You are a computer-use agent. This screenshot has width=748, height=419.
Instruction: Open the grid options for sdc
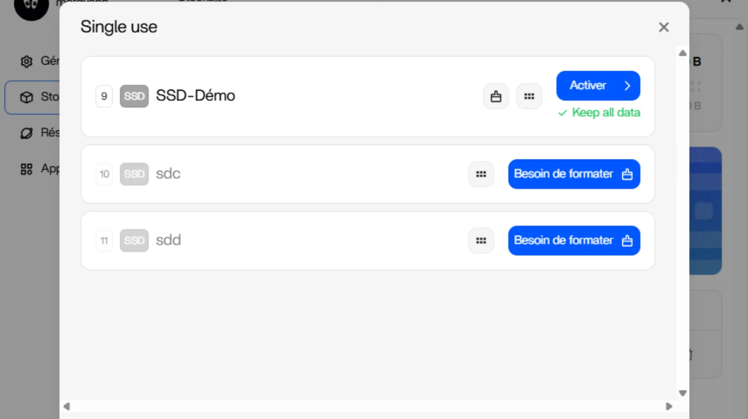(x=481, y=174)
